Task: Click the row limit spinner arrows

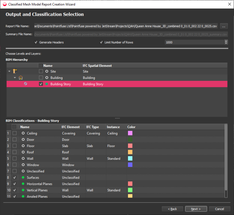Action: click(x=226, y=42)
